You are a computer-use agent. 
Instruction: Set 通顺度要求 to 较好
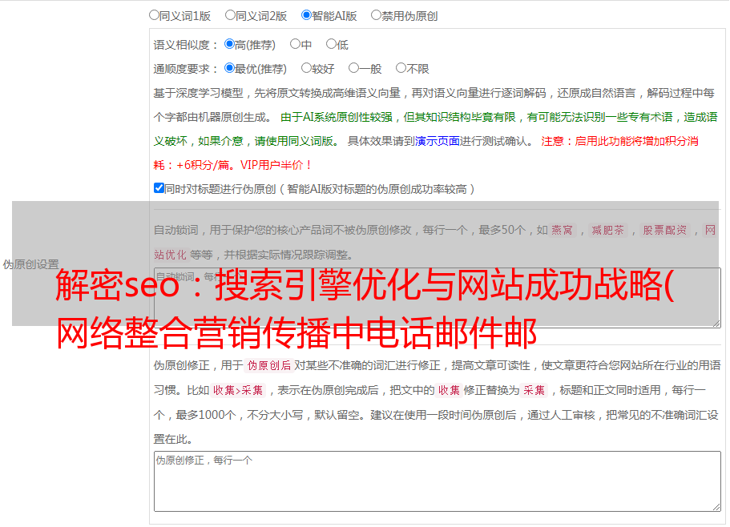(x=306, y=68)
